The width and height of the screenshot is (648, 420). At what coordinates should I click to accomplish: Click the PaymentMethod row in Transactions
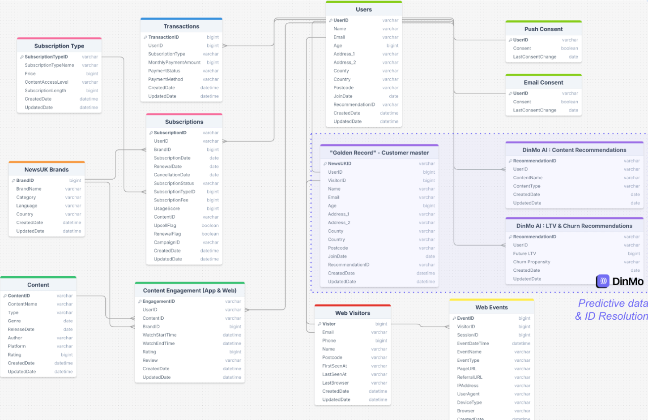tap(181, 79)
